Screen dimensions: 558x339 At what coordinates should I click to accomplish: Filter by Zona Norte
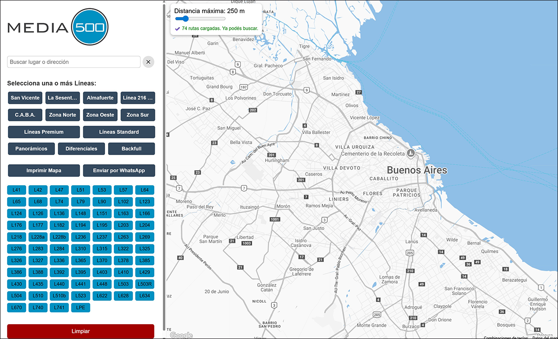tap(63, 115)
